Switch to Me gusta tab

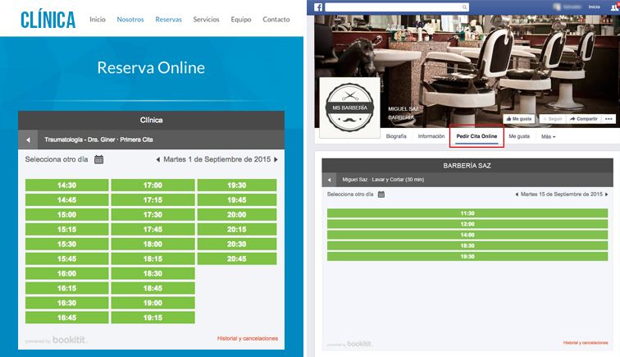pos(519,136)
